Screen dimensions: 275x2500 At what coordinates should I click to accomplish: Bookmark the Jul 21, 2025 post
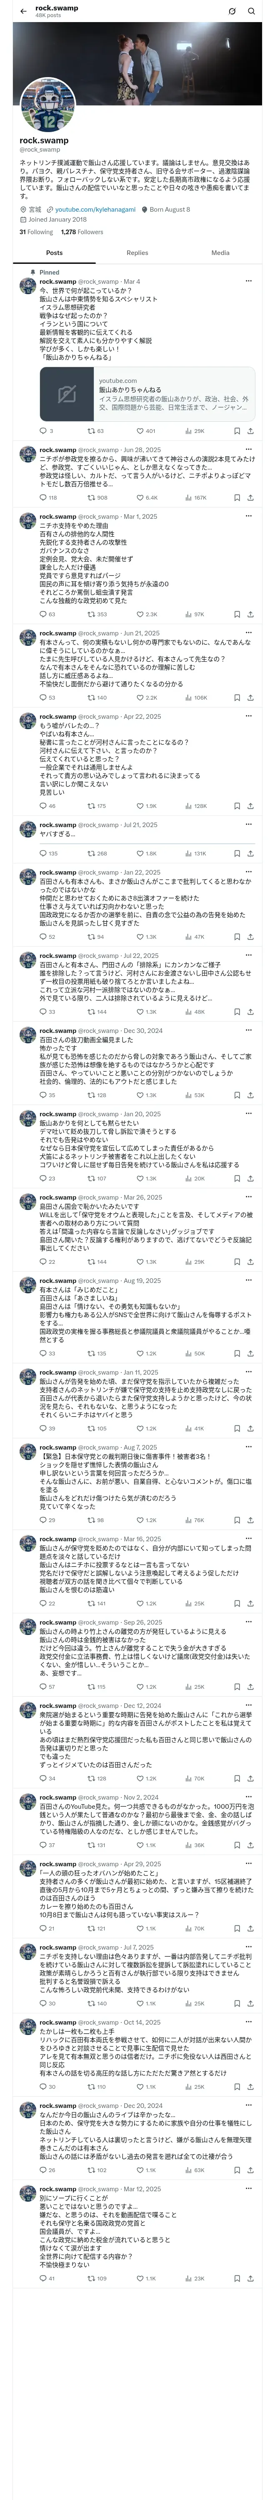point(236,853)
